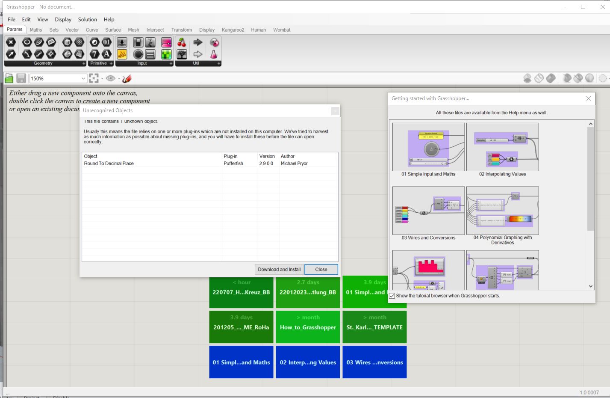The width and height of the screenshot is (610, 398).
Task: Toggle selected-only preview in right toolbar
Action: [x=567, y=78]
